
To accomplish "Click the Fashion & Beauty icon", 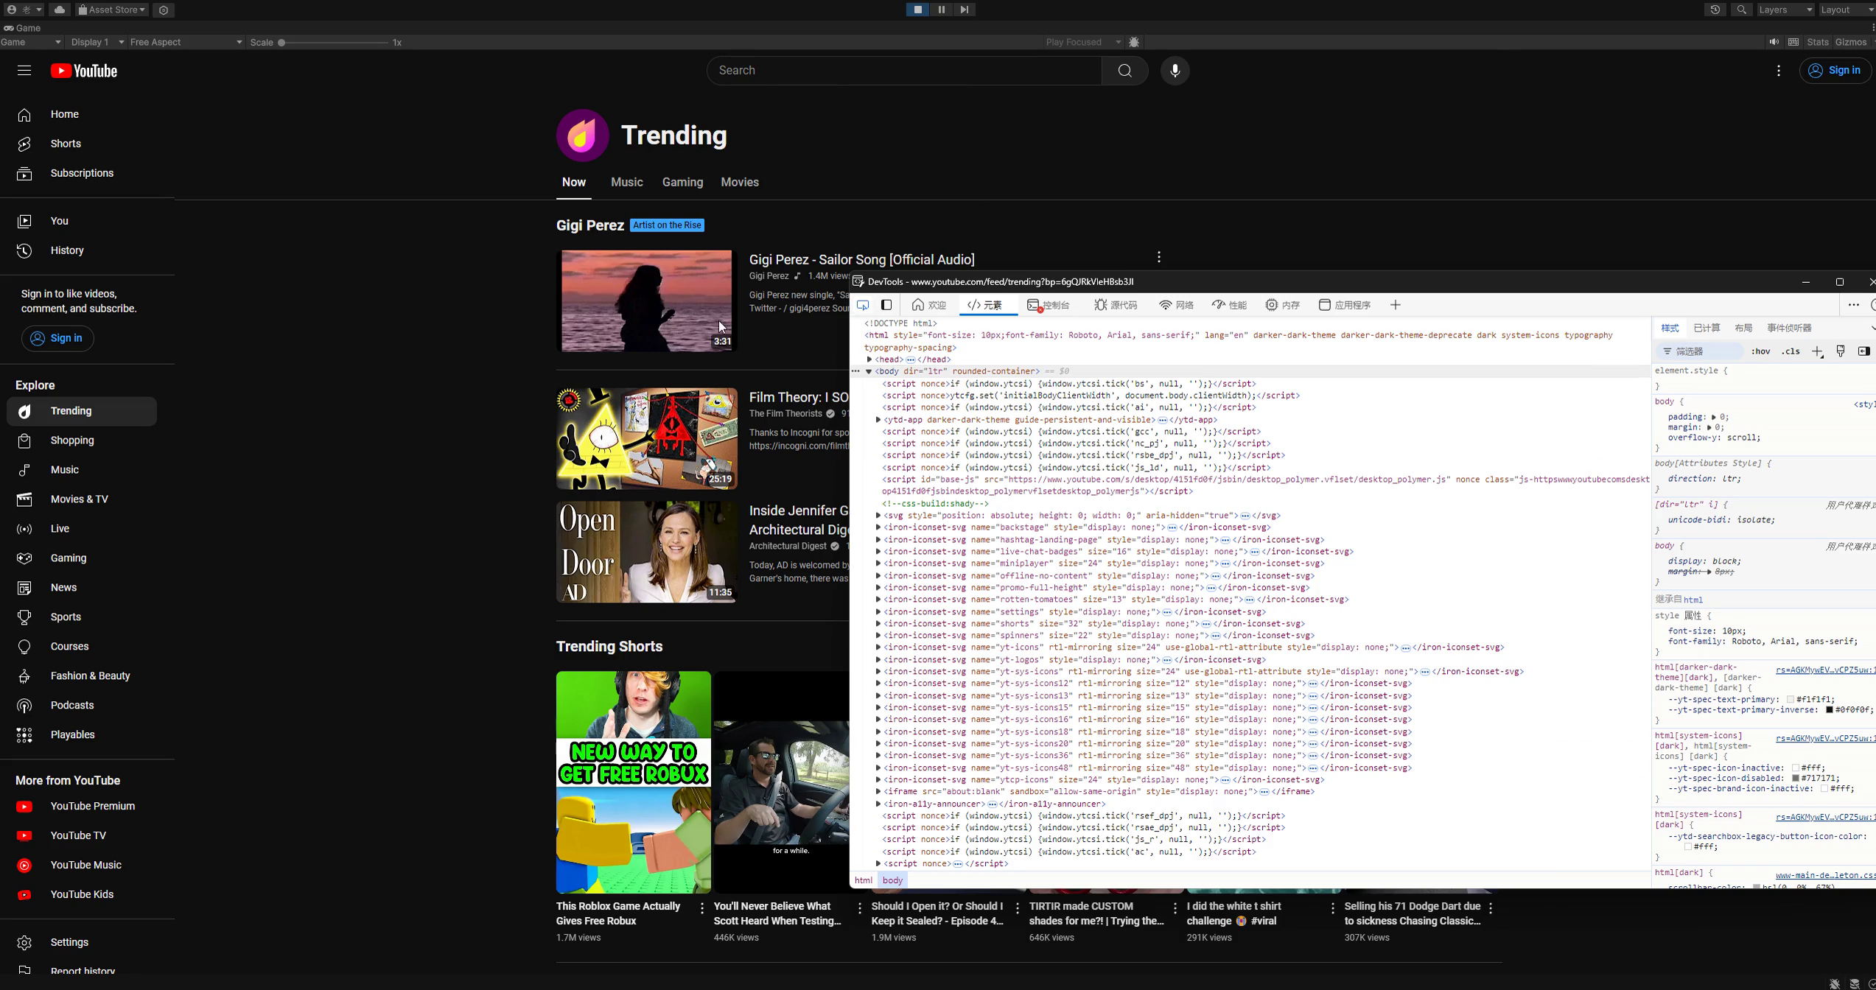I will point(24,676).
